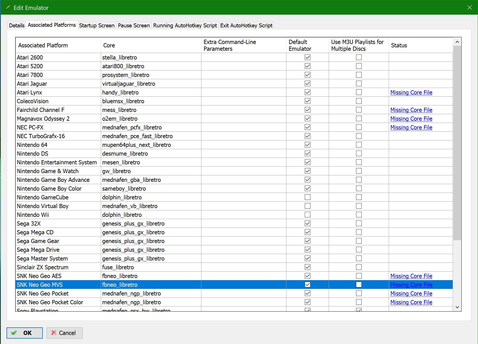Select the SNK Neo Geo MVS platform cell
Screen dimensions: 478x344
point(58,285)
